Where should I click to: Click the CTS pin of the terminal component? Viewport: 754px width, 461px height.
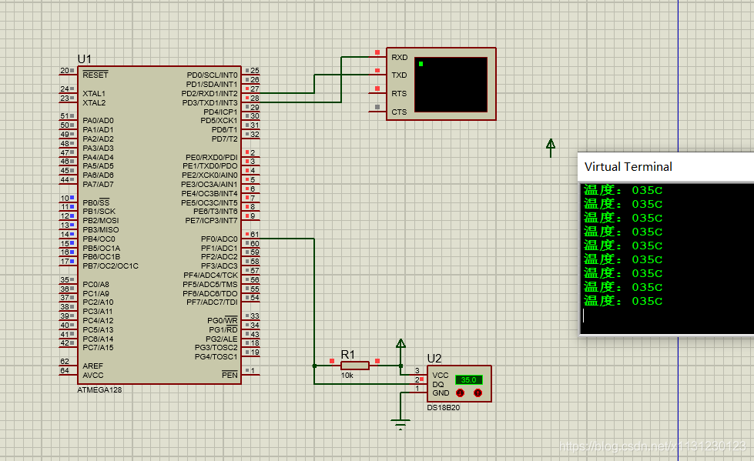399,112
